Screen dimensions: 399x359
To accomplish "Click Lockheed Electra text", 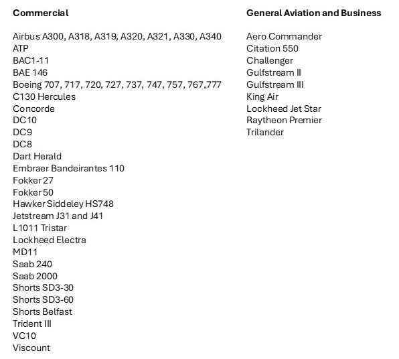I will [50, 240].
